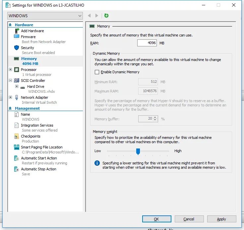Viewport: 244px width, 230px height.
Task: Collapse the Management section chevron
Action: [10, 108]
